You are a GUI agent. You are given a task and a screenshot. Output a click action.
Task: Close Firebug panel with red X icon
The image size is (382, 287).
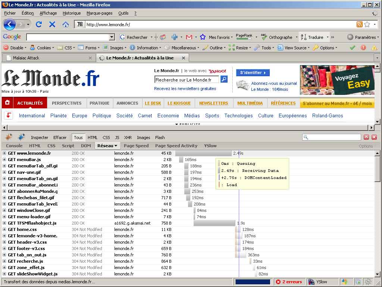click(x=374, y=137)
